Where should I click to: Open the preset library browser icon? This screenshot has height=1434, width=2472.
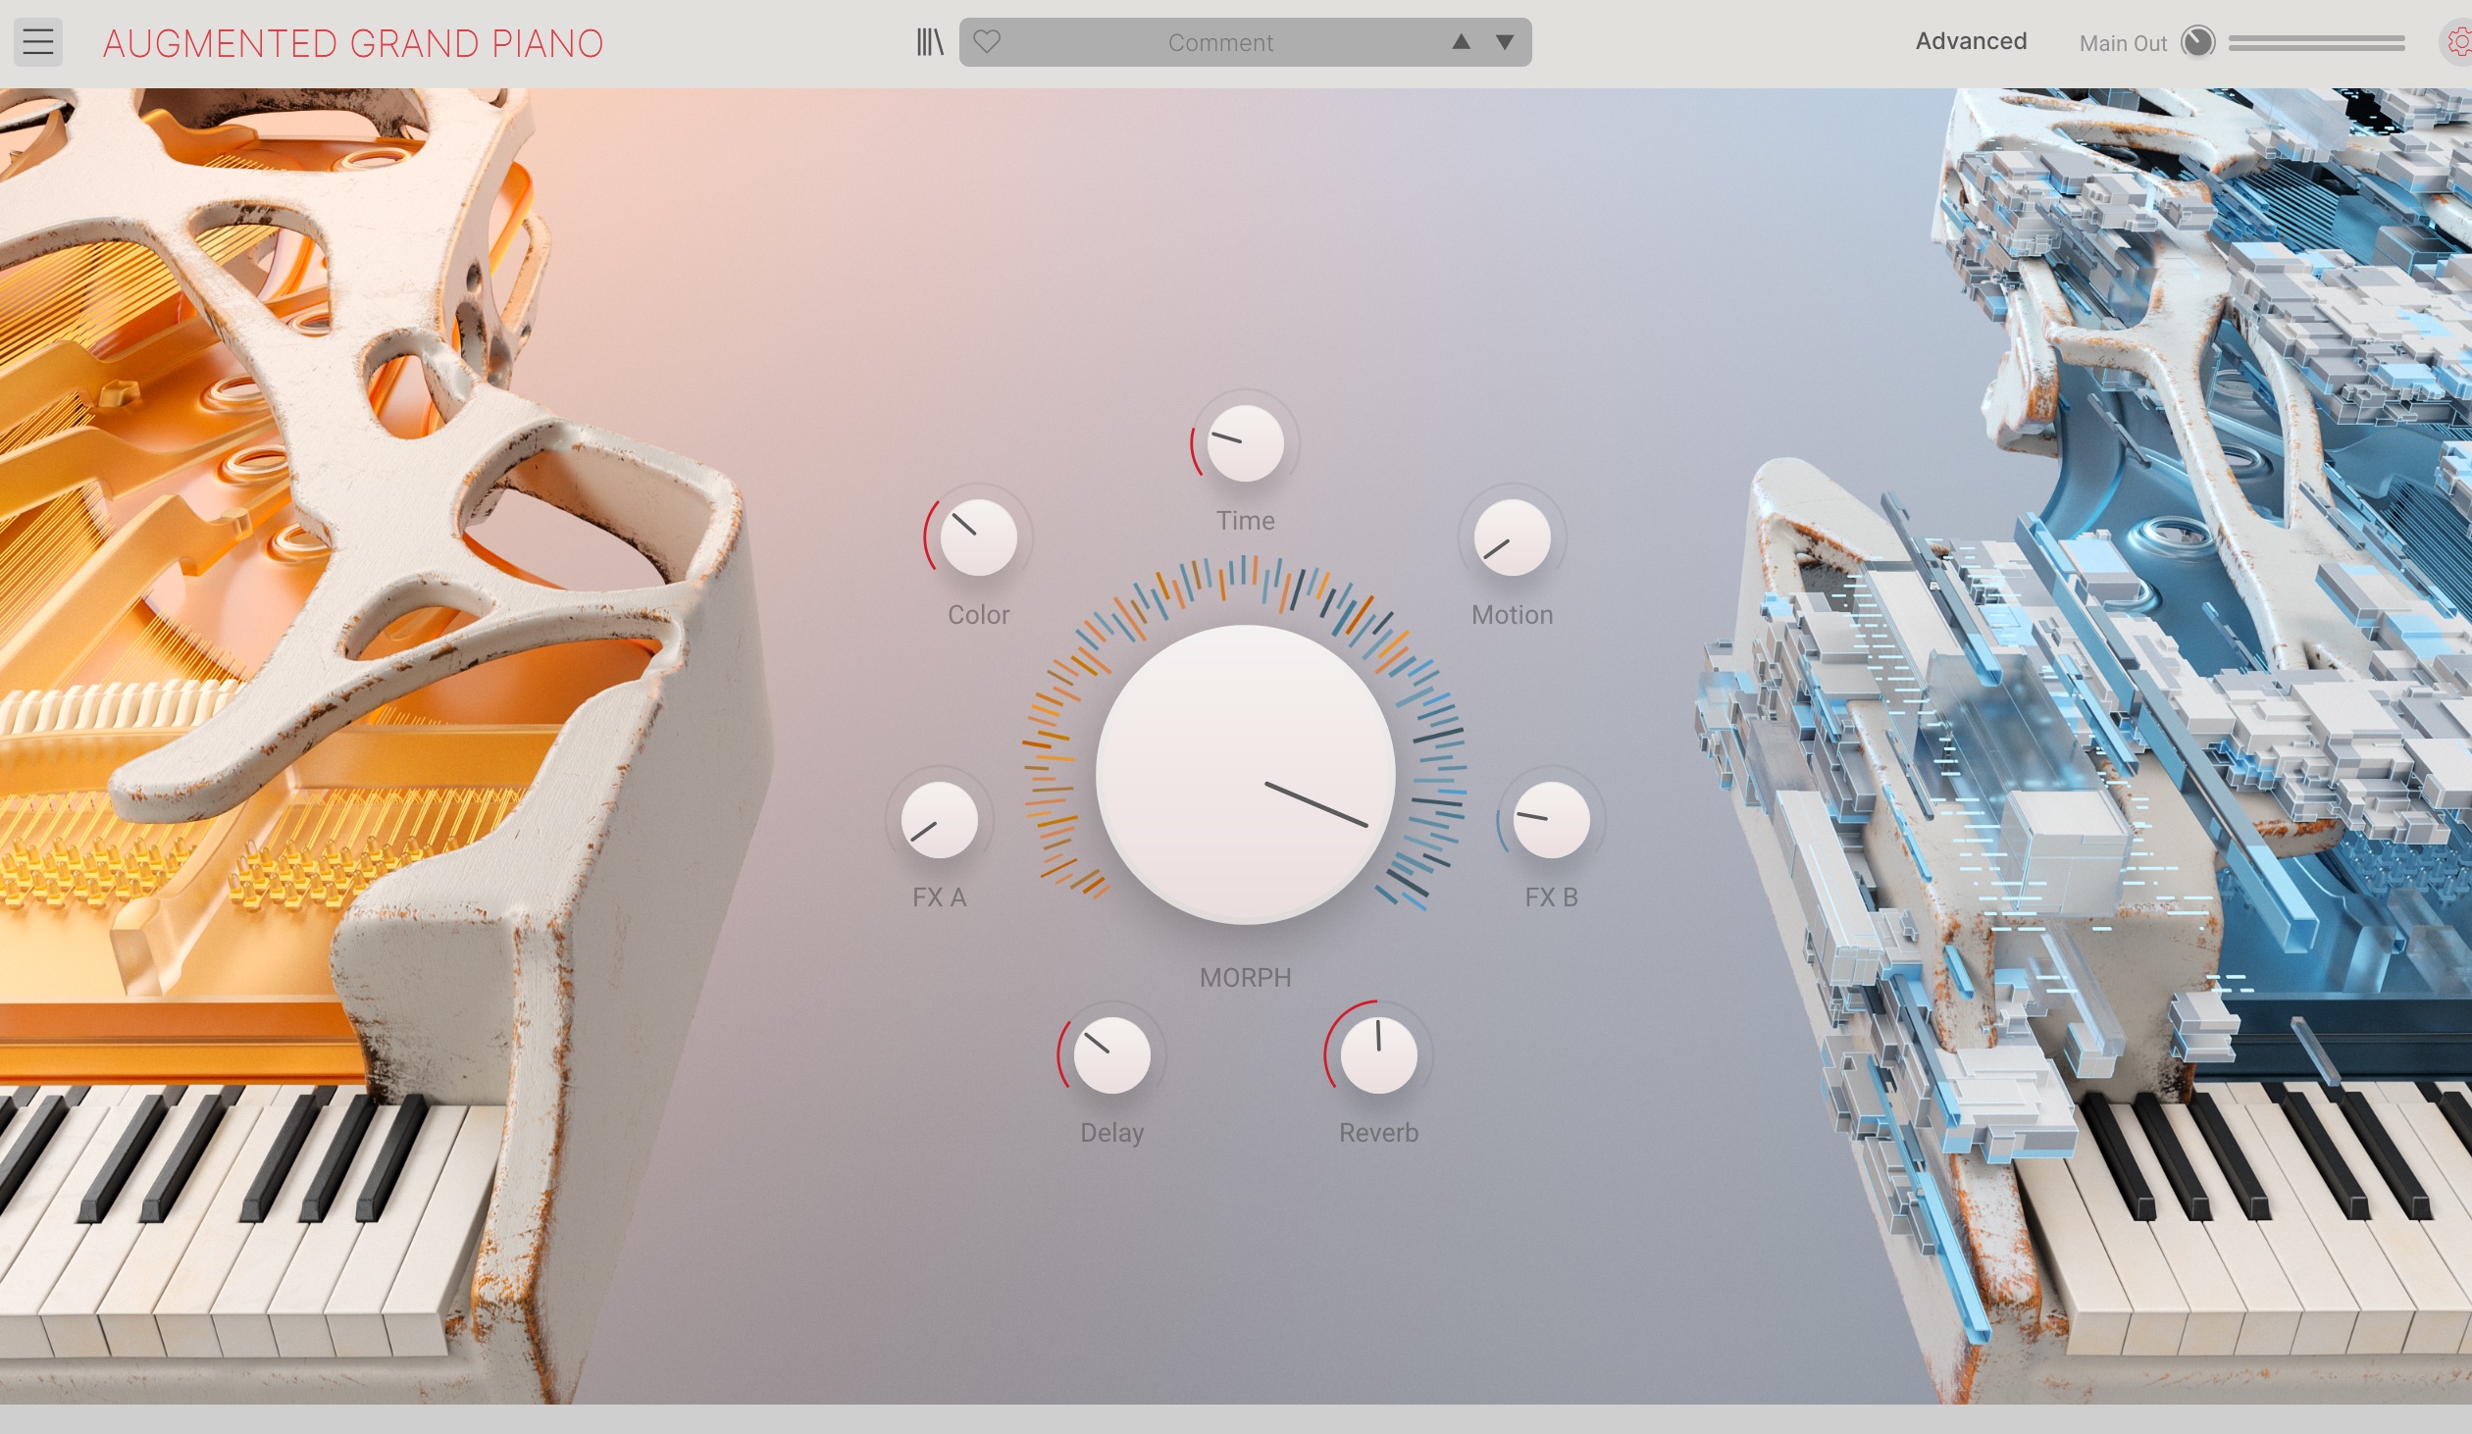[929, 42]
